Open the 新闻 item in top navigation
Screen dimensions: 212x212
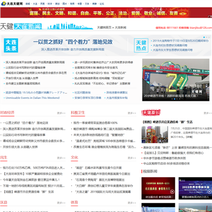pos(28,4)
